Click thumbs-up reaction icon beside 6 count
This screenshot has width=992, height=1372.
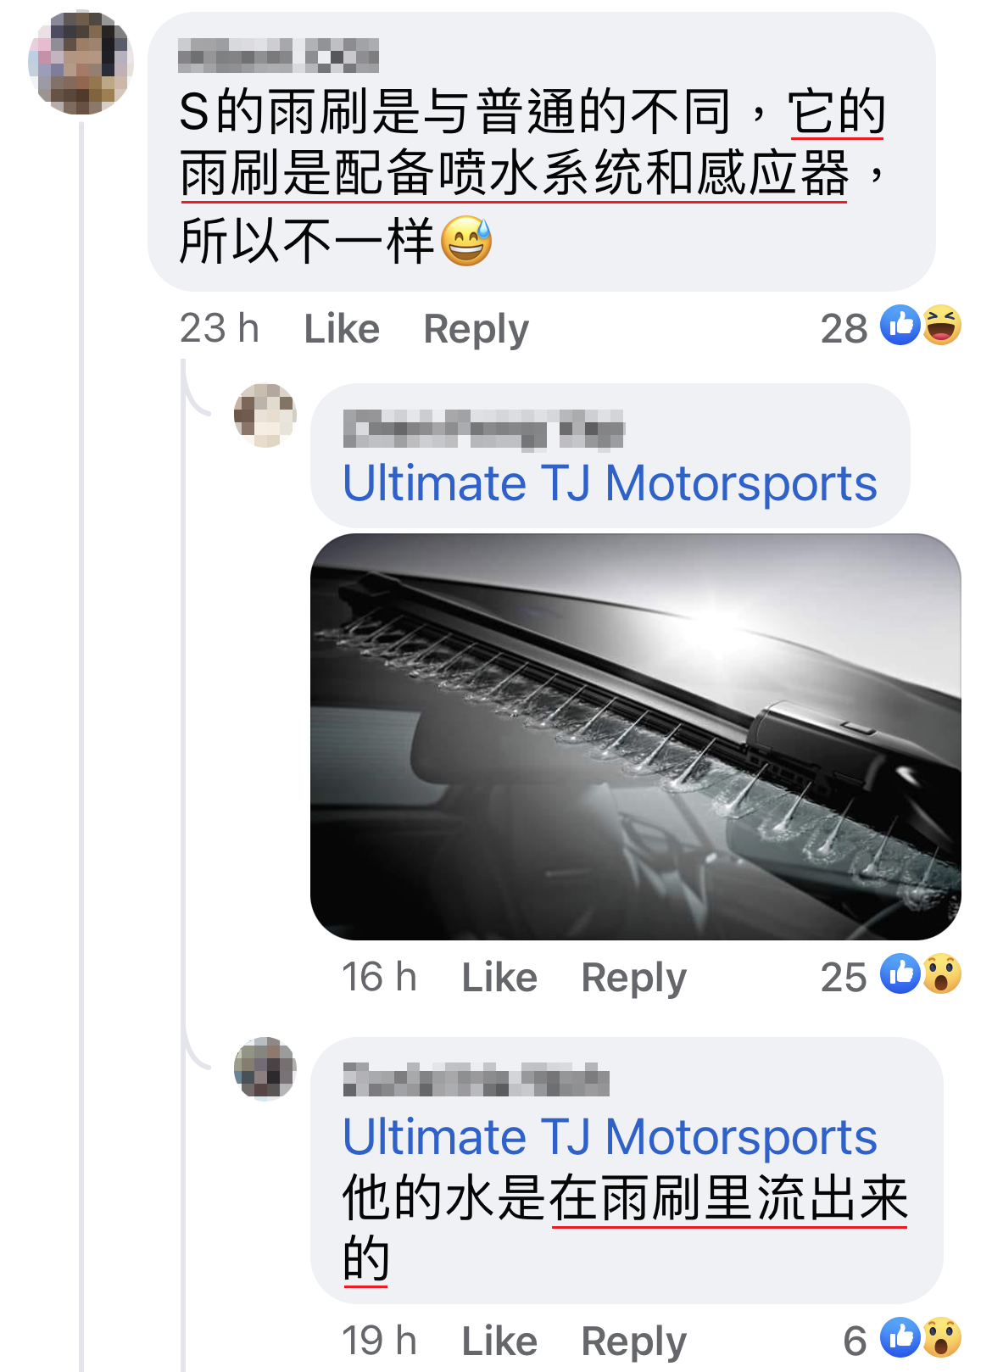point(900,1337)
